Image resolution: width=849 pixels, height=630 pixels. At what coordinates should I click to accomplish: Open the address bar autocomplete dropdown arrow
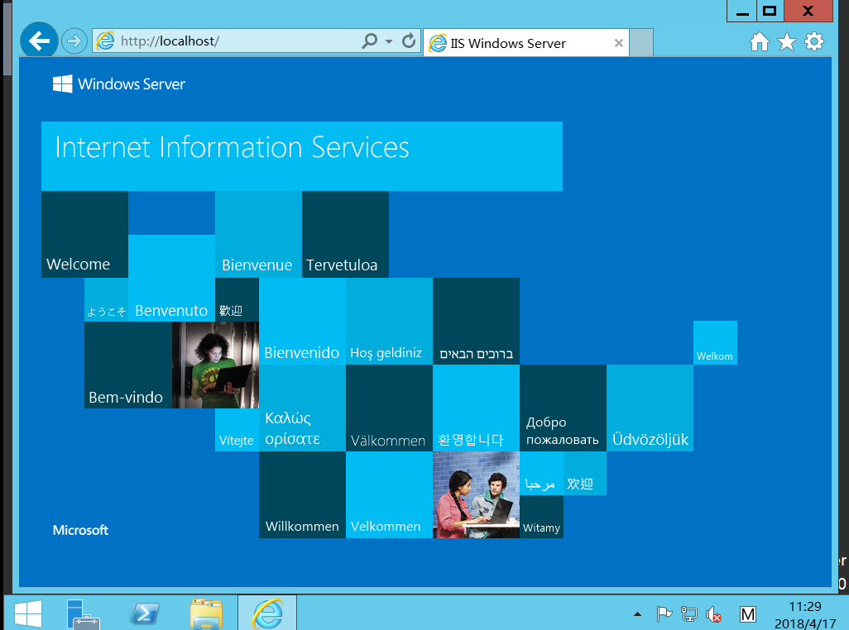coord(389,41)
